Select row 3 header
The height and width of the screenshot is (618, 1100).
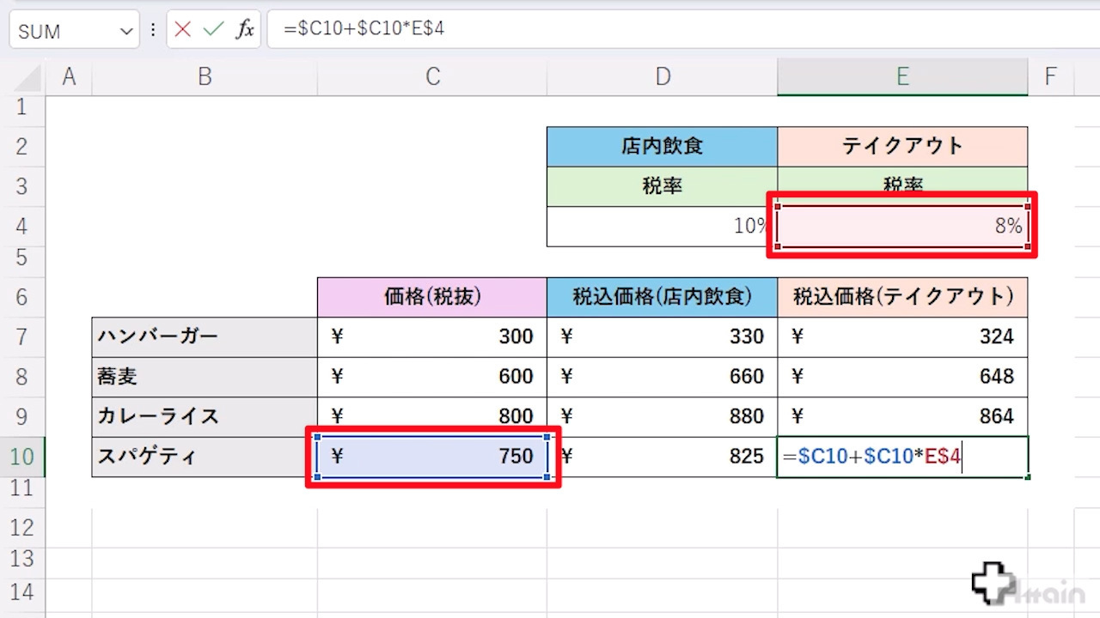click(22, 186)
